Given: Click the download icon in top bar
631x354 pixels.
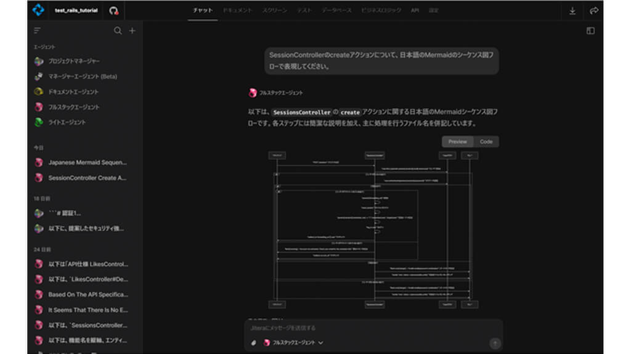Looking at the screenshot, I should pos(572,11).
